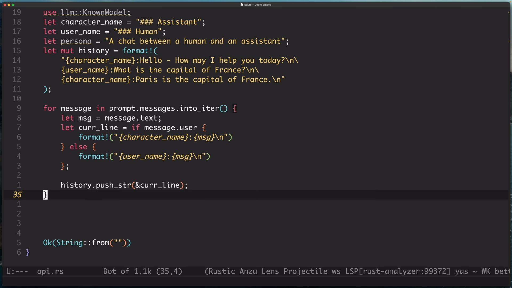The image size is (512, 288).
Task: Place the cursor on the Ok(String::from("")) line
Action: (x=87, y=243)
